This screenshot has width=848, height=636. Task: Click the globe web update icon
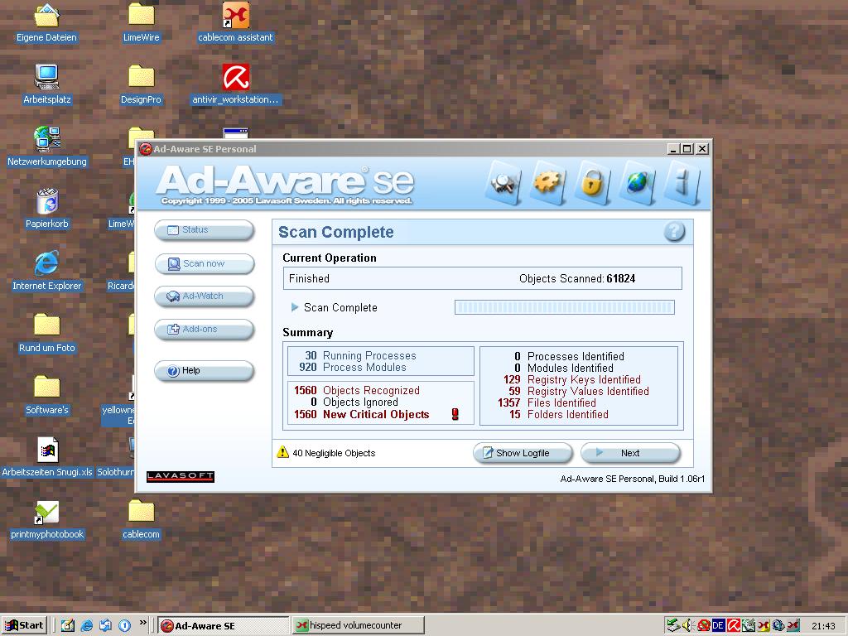636,182
